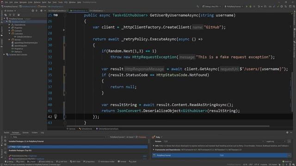Click the VCS commit checkmark icon
Screen dimensions: 296x166
(278, 6)
